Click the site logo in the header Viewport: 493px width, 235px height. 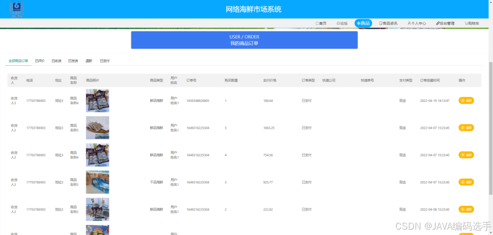point(16,9)
